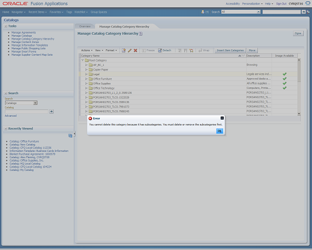Click the chat bubble icon at top right

click(308, 3)
